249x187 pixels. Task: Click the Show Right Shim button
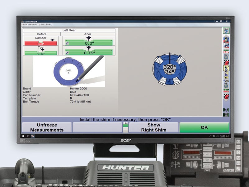coord(154,127)
